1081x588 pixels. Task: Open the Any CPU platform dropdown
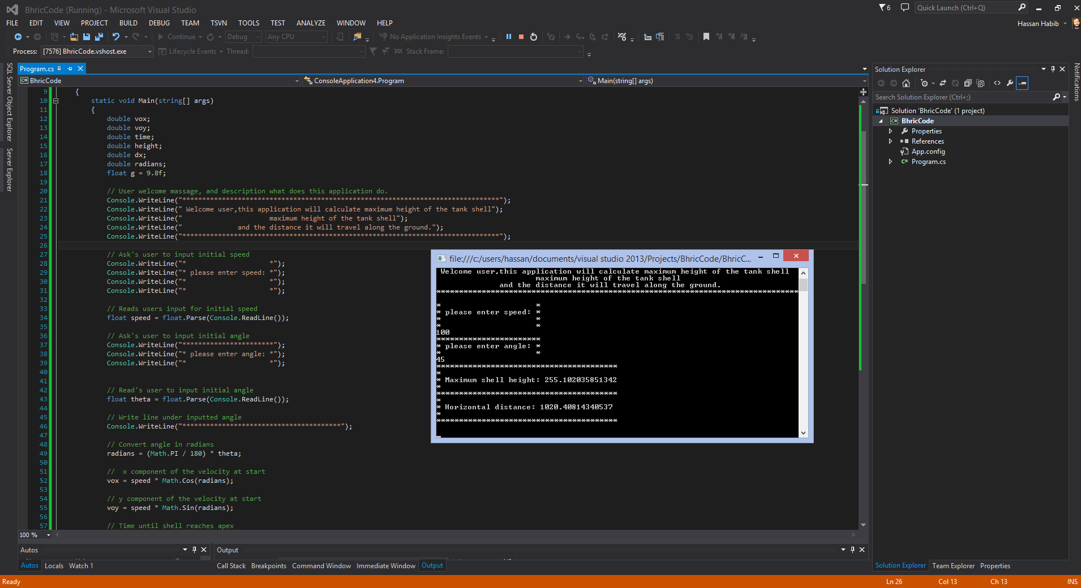pyautogui.click(x=297, y=37)
